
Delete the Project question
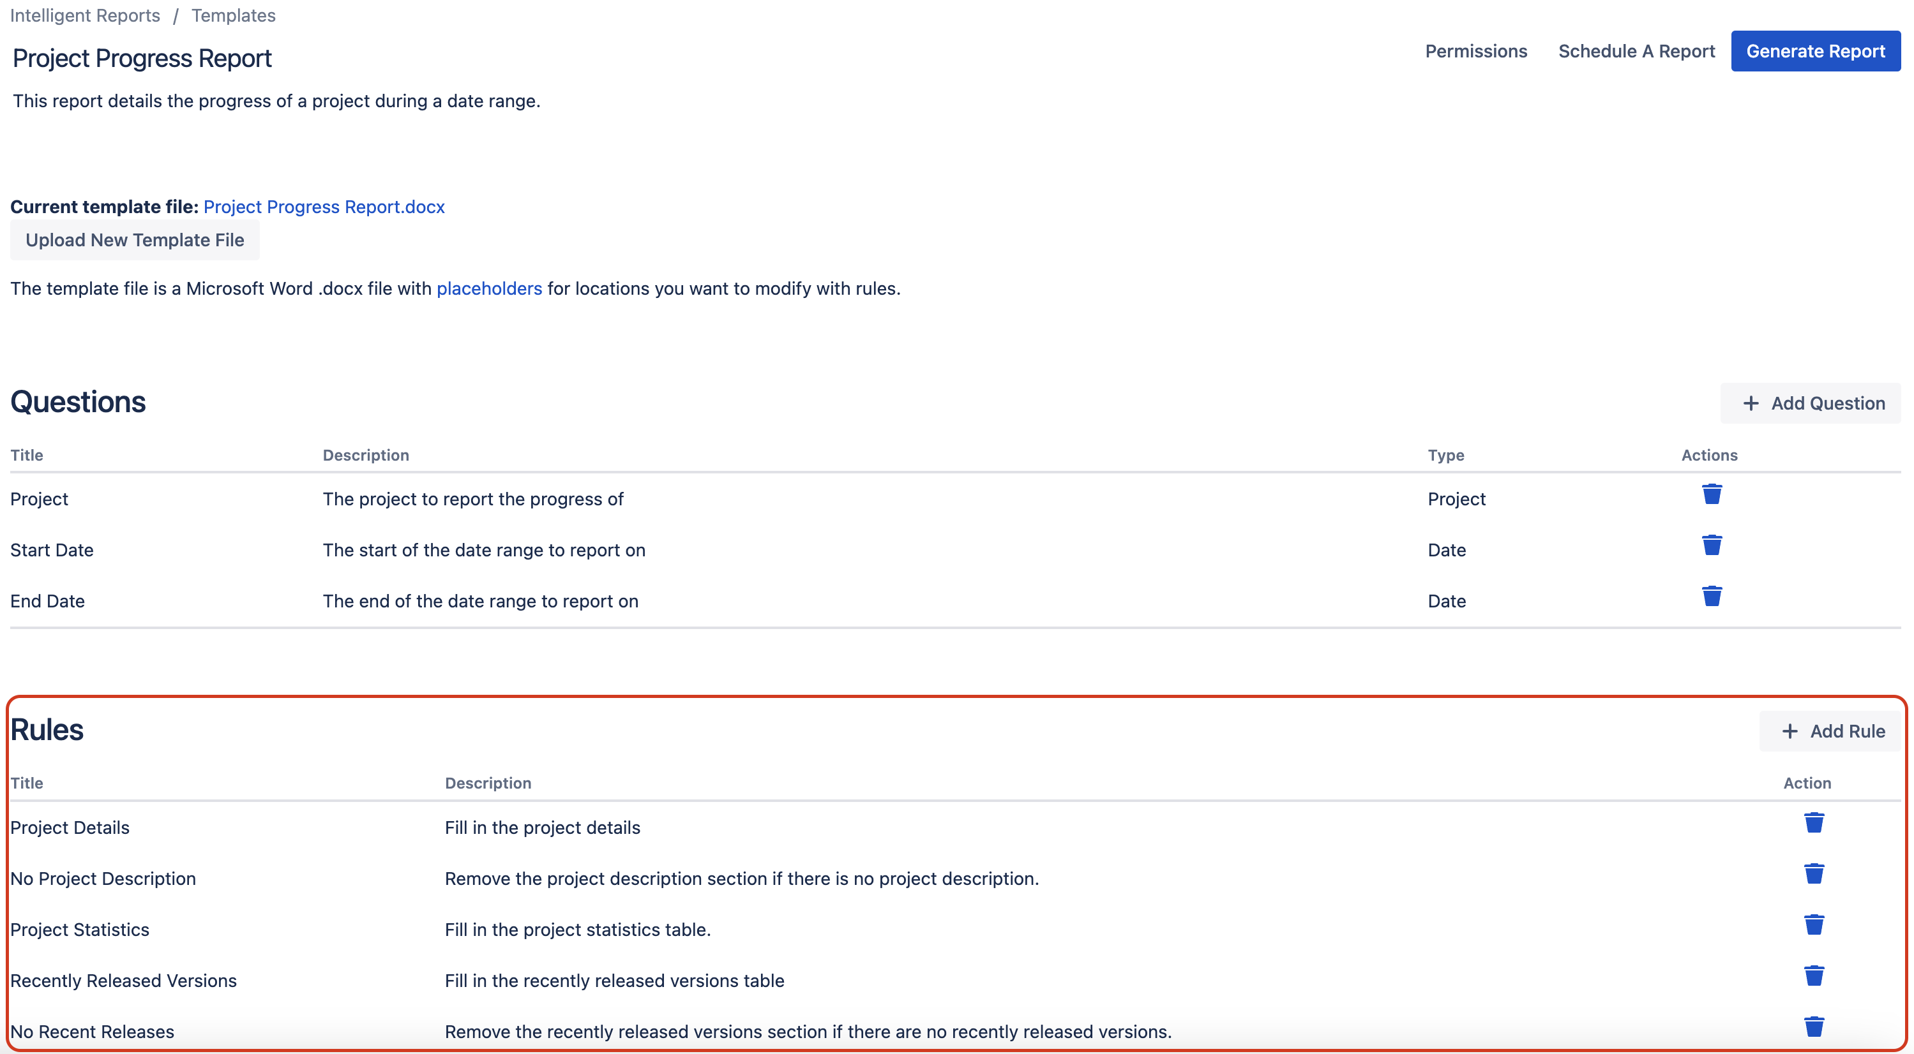click(x=1711, y=494)
